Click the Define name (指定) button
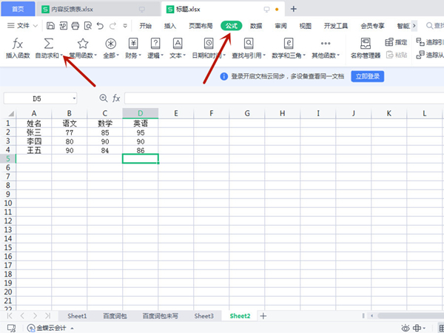Screen dimensions: 444x333 pos(396,42)
